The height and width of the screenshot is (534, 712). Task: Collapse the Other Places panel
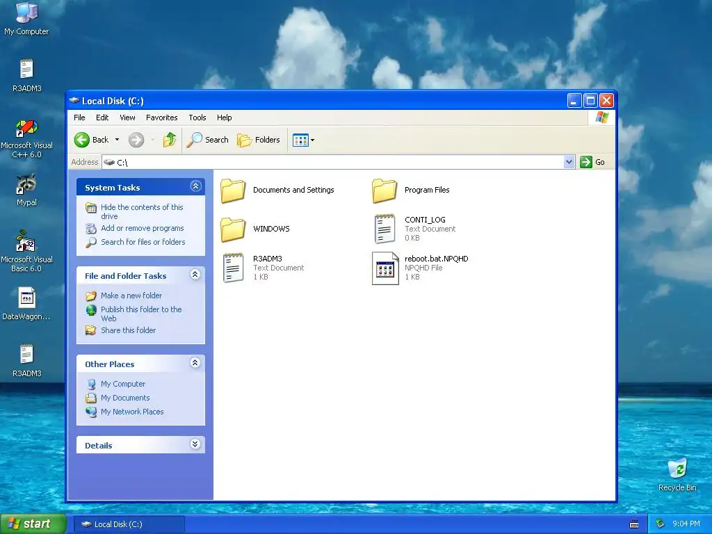(195, 362)
